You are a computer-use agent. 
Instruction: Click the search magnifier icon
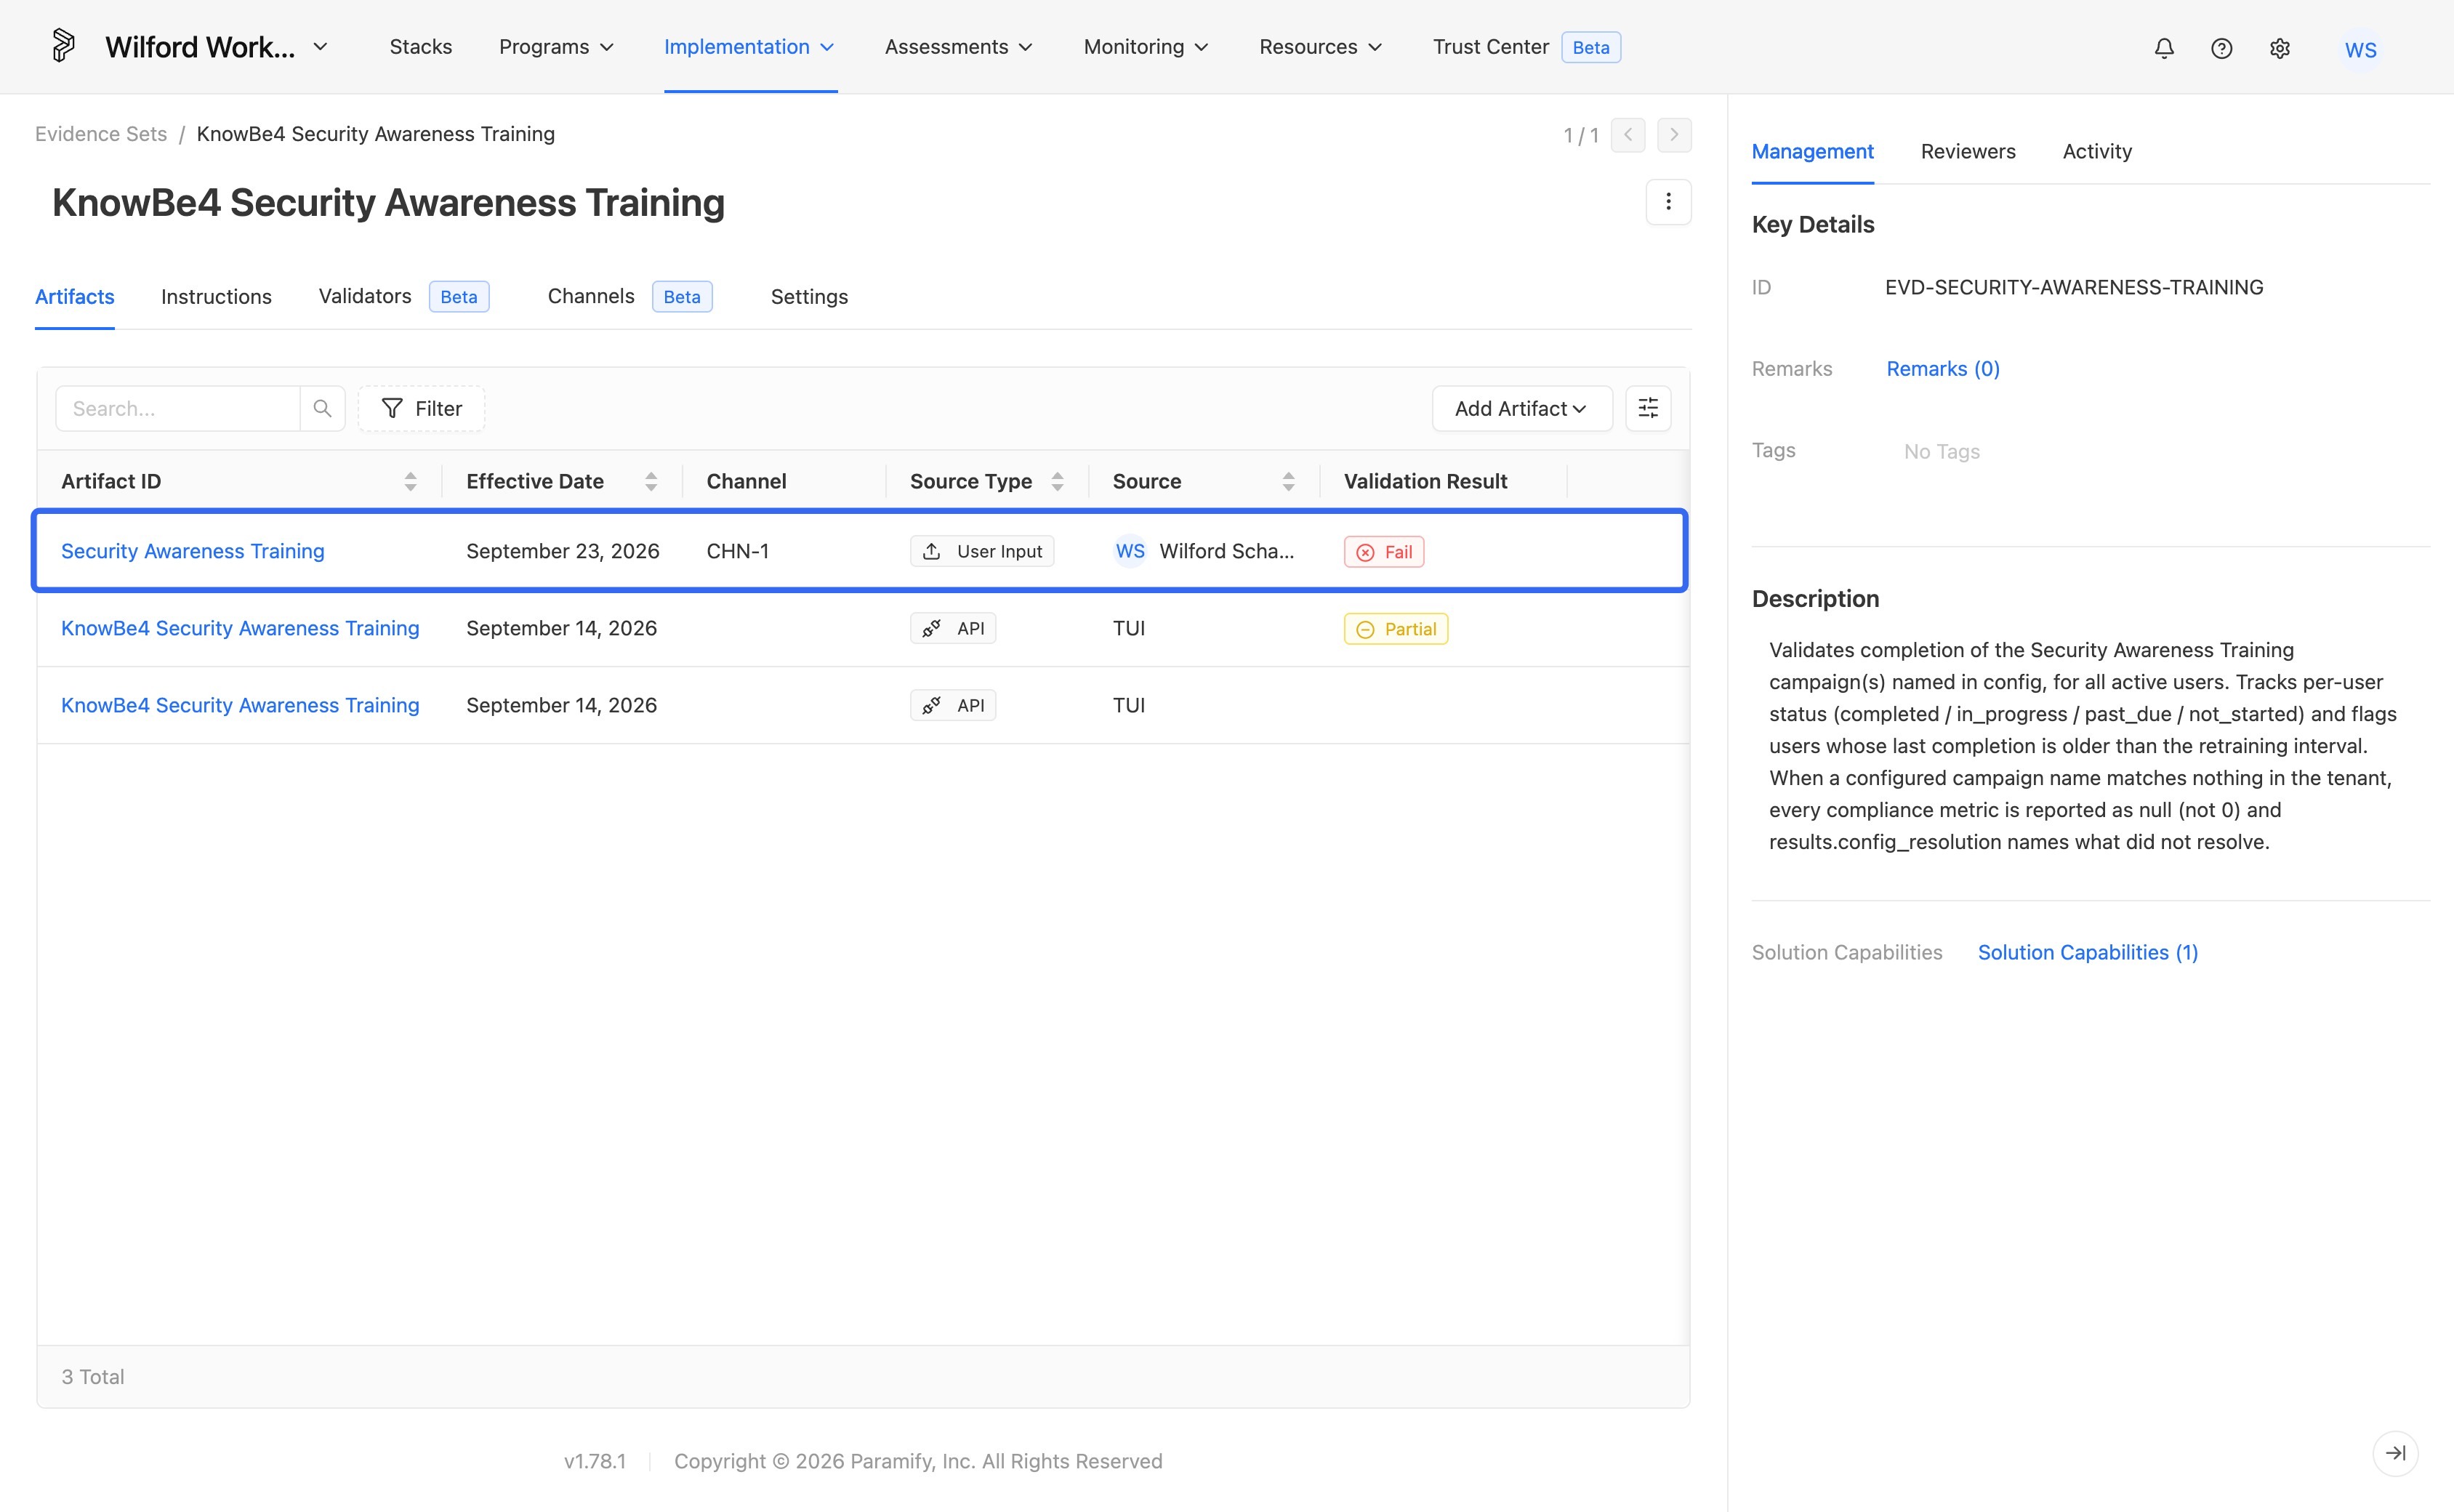pyautogui.click(x=322, y=408)
